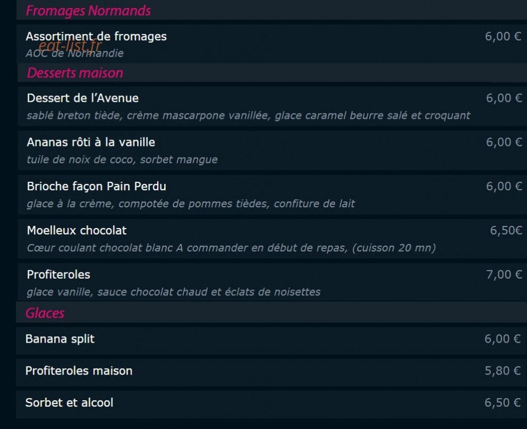Click the Glaces section heading

(45, 313)
